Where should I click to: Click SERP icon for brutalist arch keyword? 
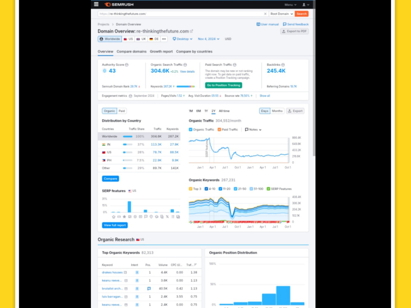click(x=126, y=289)
